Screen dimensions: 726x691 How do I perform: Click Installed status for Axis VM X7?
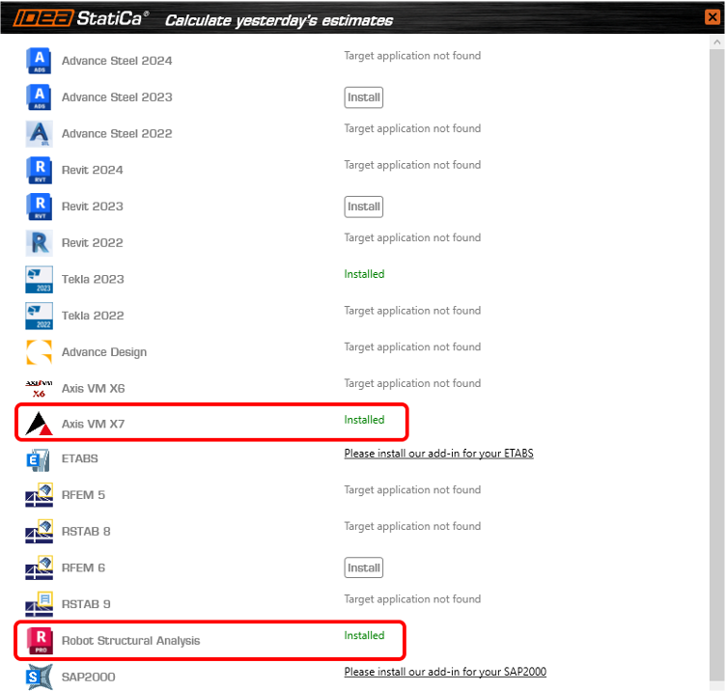[x=364, y=420]
